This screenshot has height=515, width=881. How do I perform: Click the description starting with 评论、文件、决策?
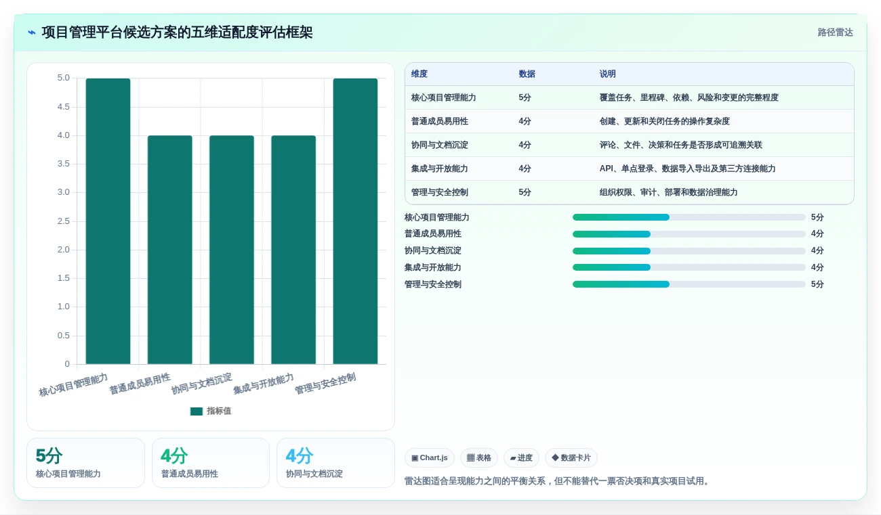point(681,145)
